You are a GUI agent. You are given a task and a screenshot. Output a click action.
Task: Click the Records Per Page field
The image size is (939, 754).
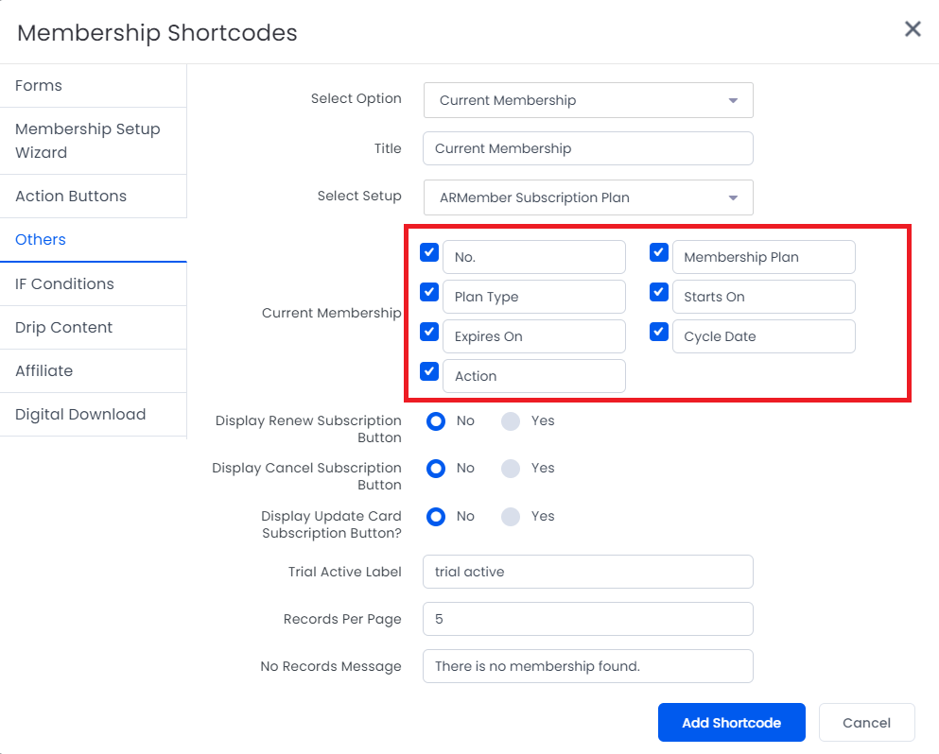tap(588, 619)
